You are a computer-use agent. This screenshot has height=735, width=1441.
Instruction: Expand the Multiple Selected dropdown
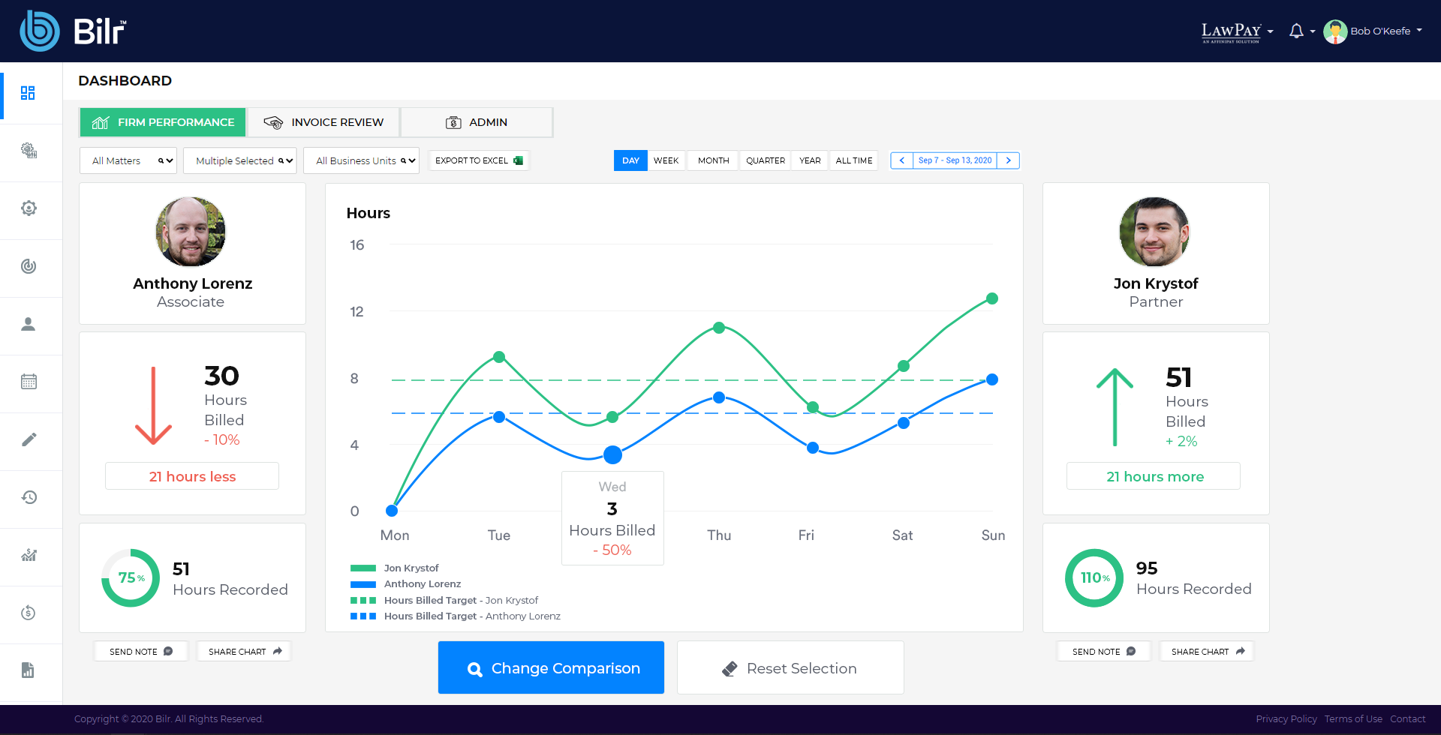pos(240,160)
